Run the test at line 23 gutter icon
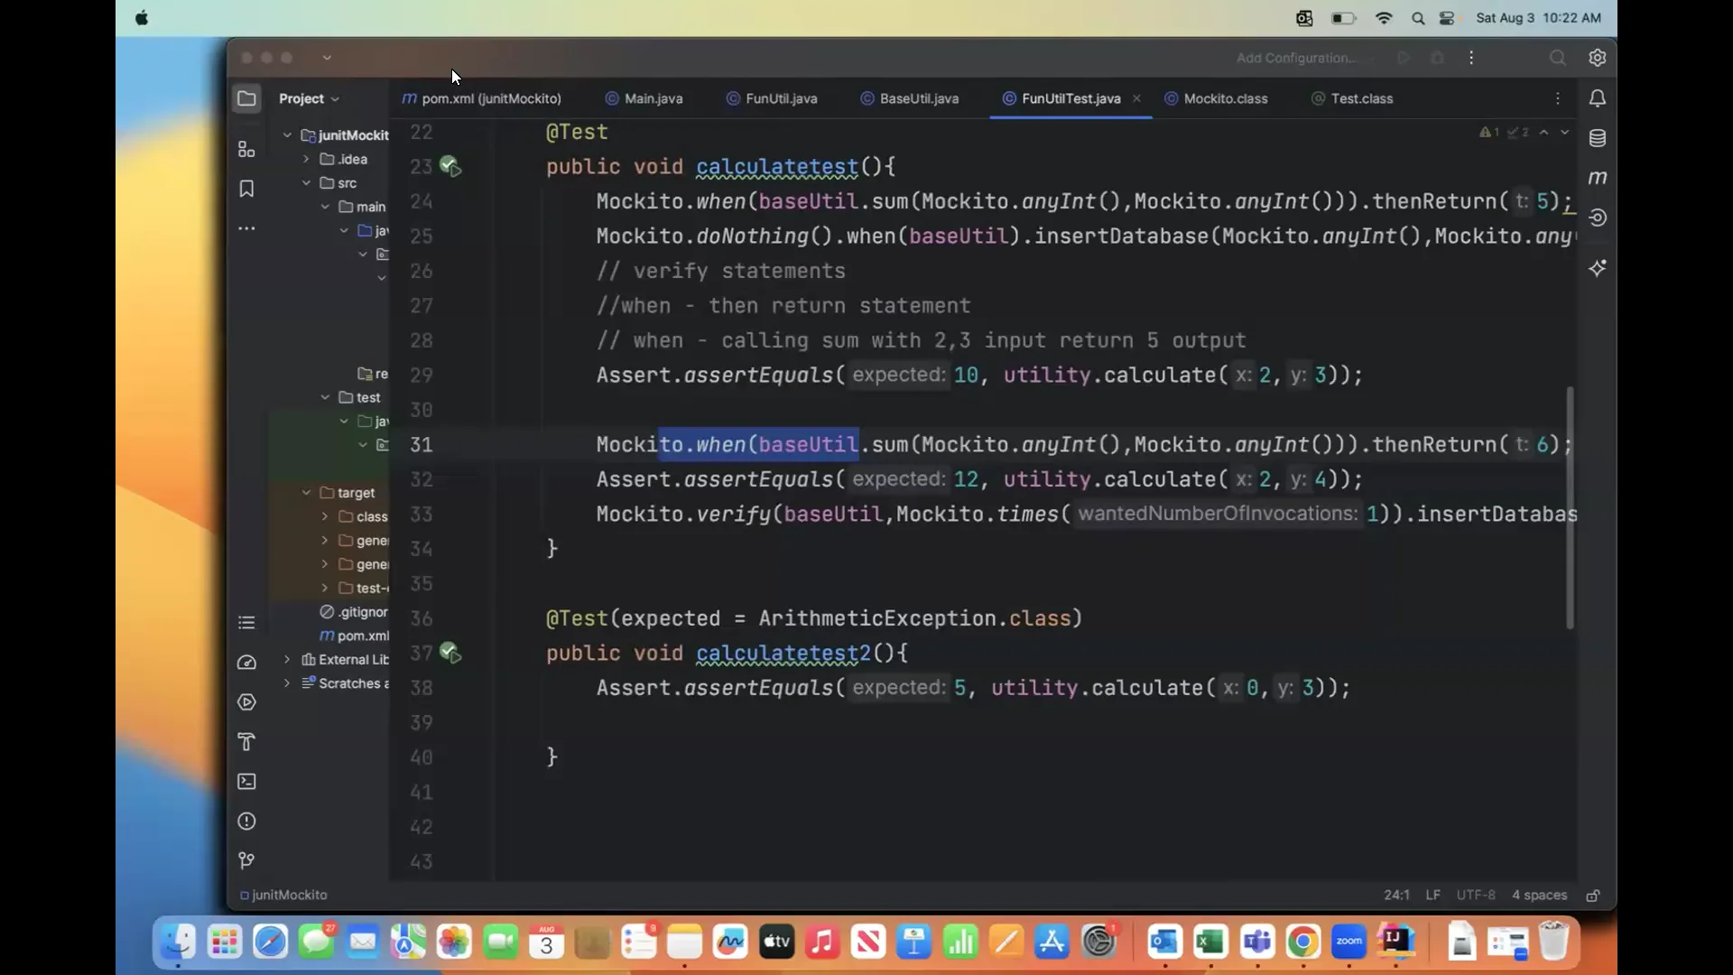 click(449, 166)
